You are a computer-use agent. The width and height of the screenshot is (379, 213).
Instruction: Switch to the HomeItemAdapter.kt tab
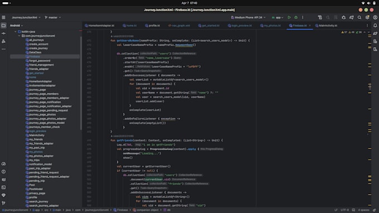pos(100,26)
